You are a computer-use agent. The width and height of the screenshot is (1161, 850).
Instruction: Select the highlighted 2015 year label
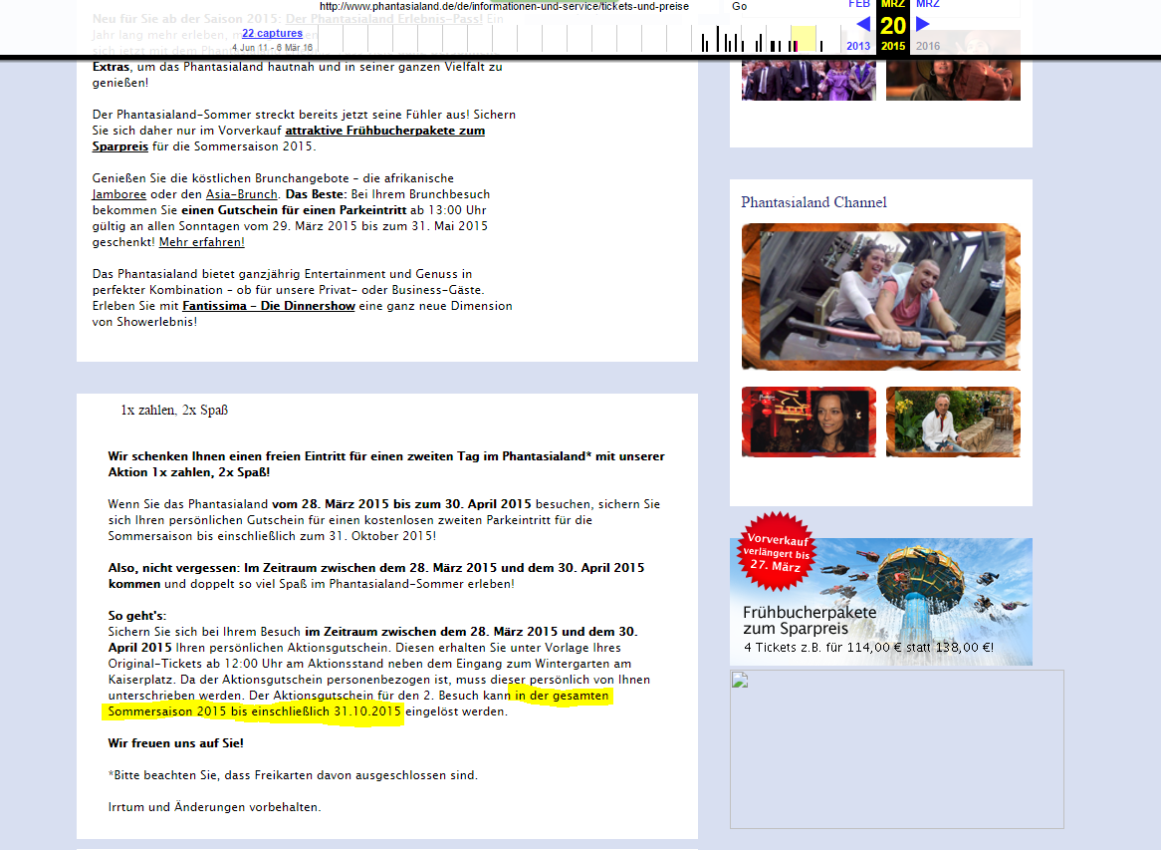[x=893, y=46]
